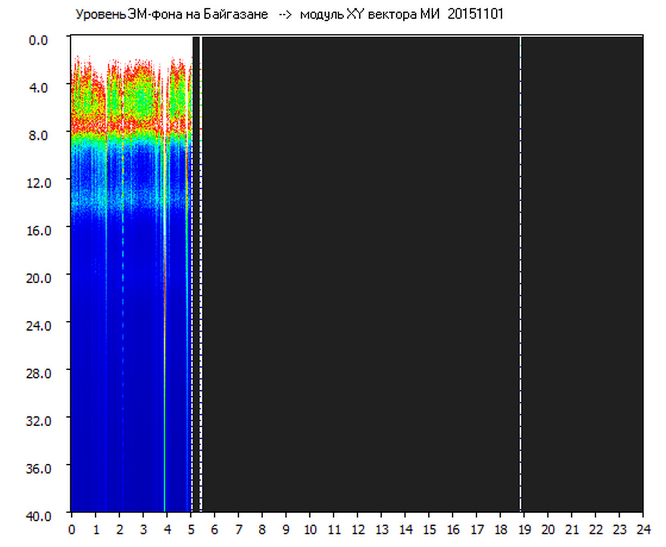The width and height of the screenshot is (666, 547).
Task: Click the X-axis hour label 16
Action: coord(453,529)
